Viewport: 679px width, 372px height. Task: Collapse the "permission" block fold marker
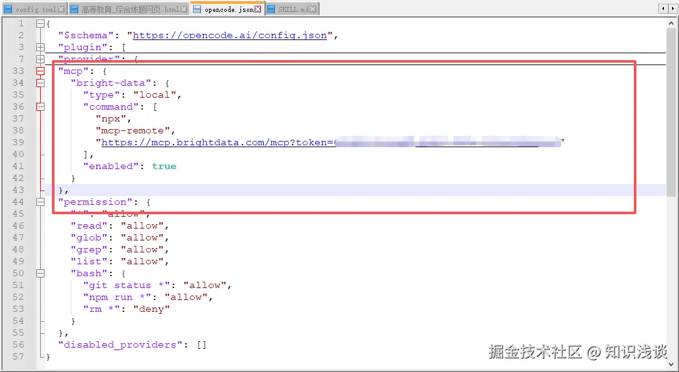40,202
